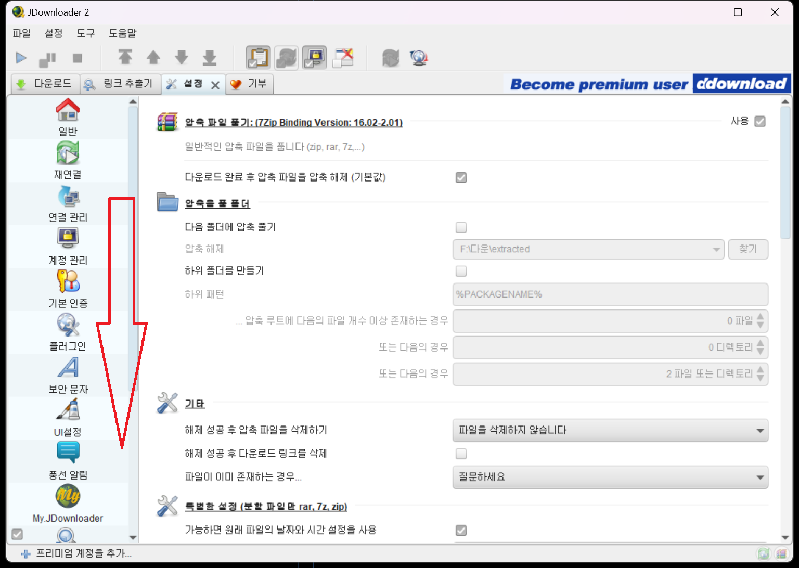Viewport: 799px width, 568px height.
Task: Click main panel scrollbar up arrow
Action: (x=785, y=101)
